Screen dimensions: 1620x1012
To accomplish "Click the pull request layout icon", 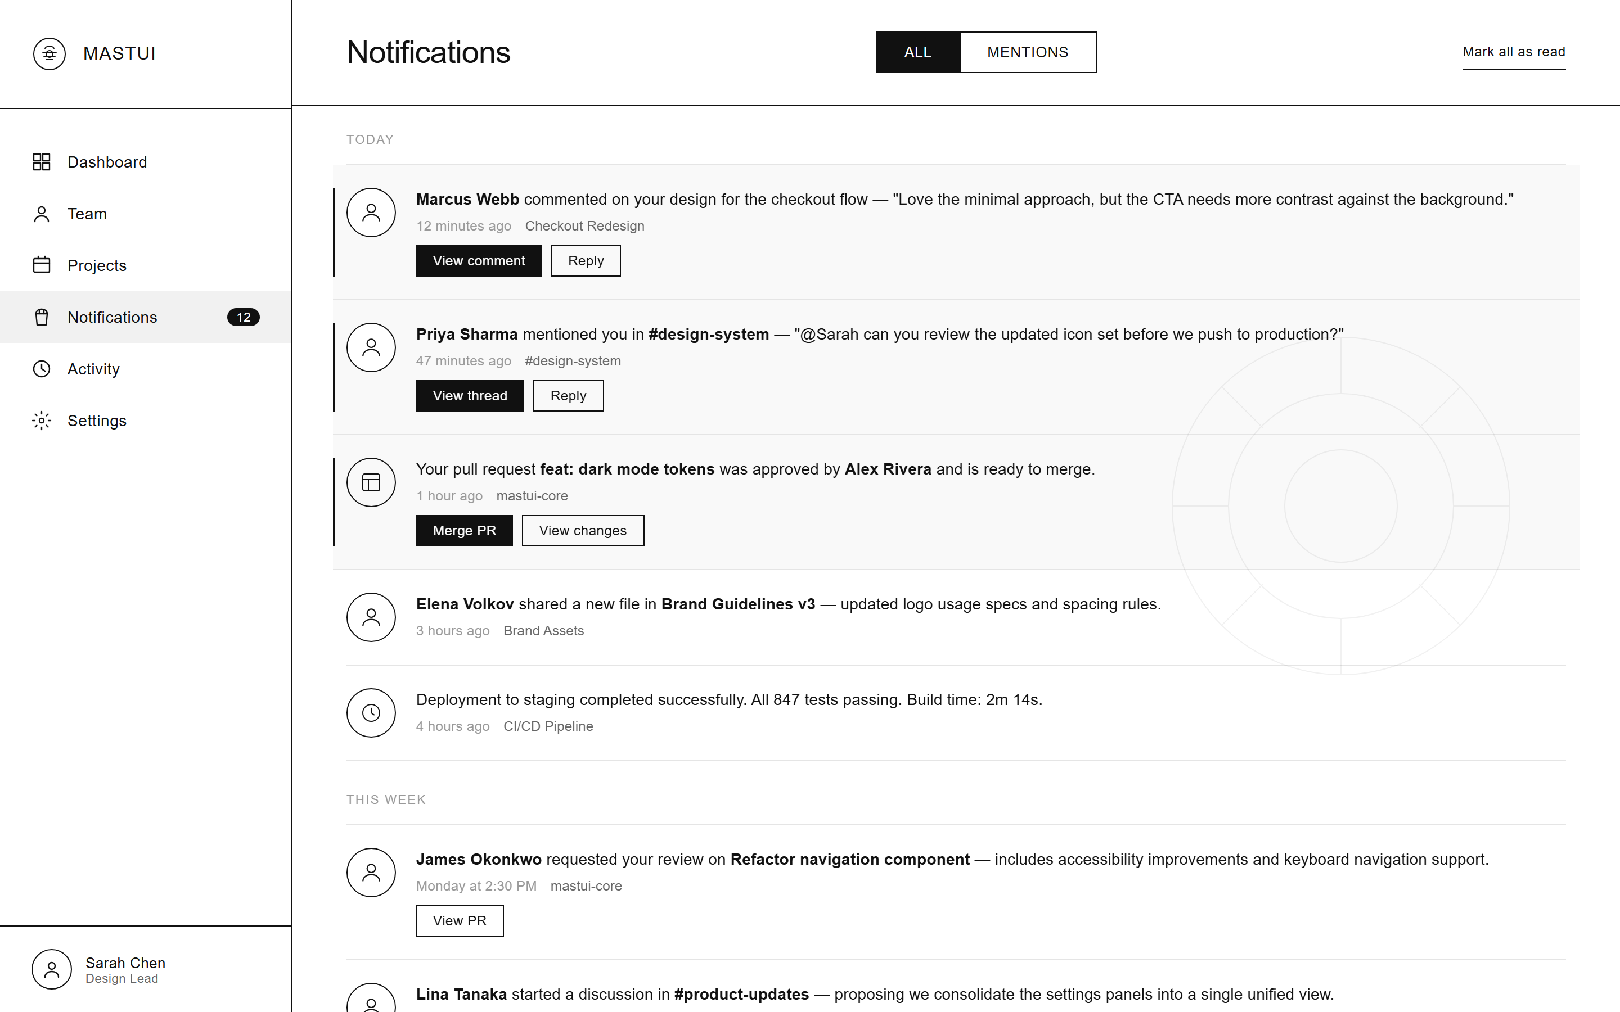I will click(371, 482).
